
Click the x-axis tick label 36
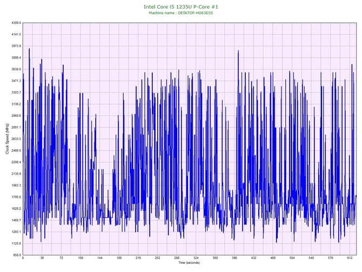click(42, 258)
